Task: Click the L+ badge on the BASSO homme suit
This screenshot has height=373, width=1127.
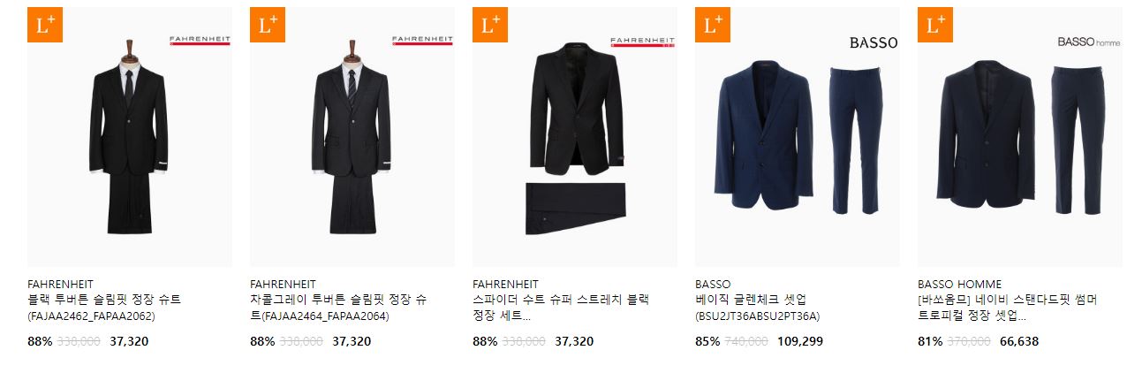Action: (x=935, y=25)
